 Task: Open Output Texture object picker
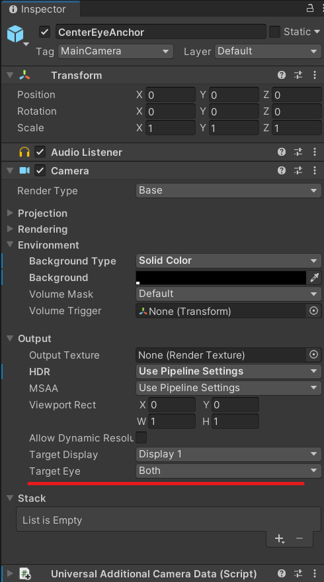click(x=313, y=355)
